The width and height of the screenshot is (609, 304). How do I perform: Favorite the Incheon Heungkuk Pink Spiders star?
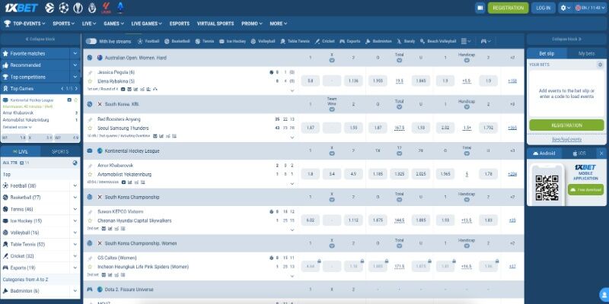pos(90,267)
